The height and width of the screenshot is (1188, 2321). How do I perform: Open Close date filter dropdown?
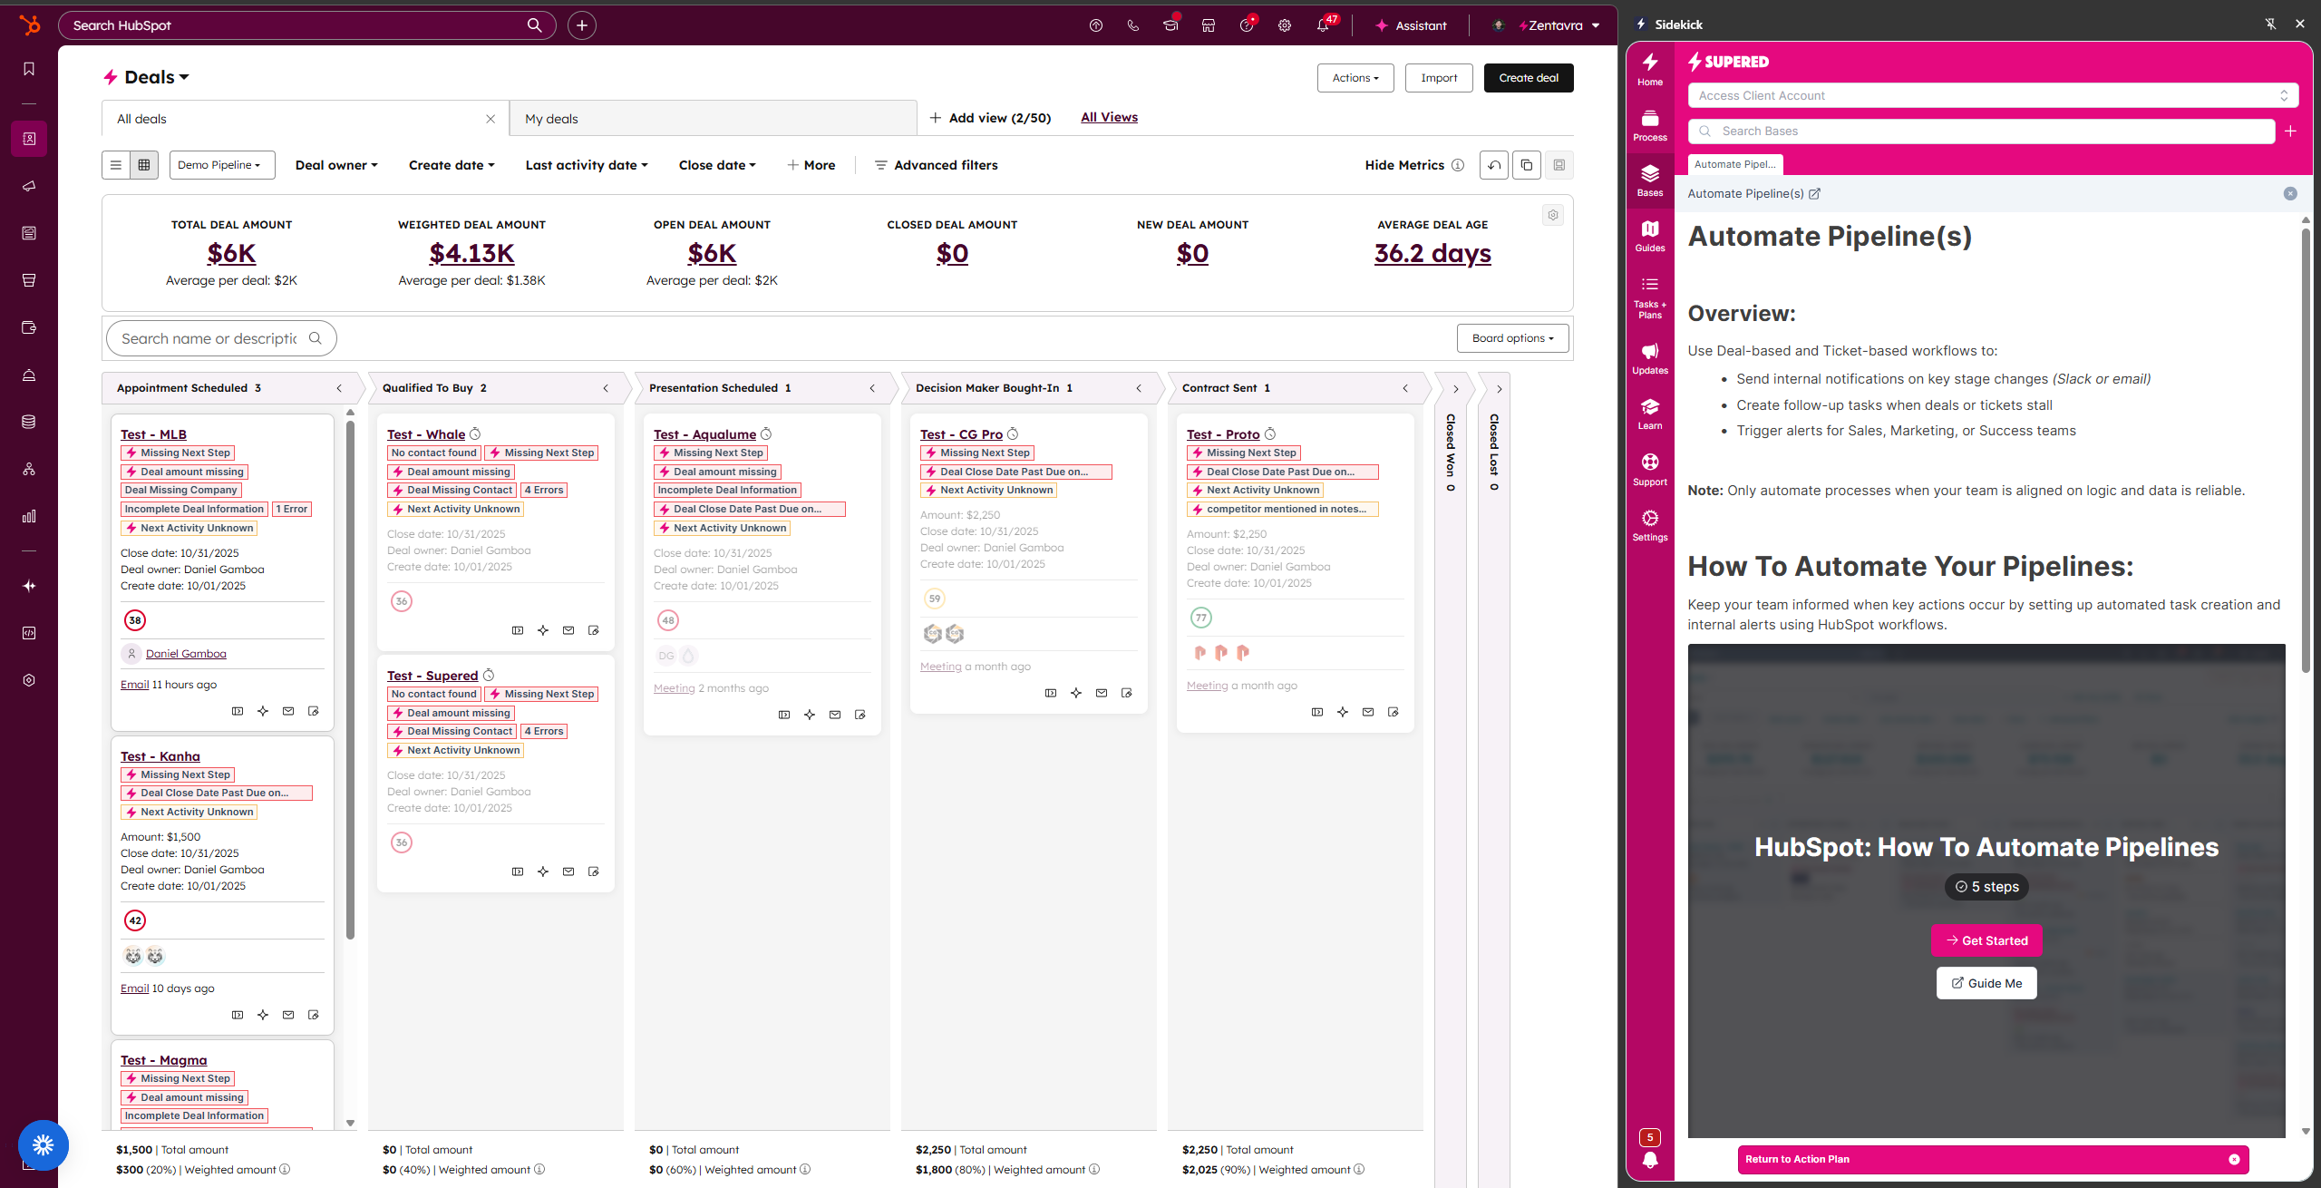[717, 165]
